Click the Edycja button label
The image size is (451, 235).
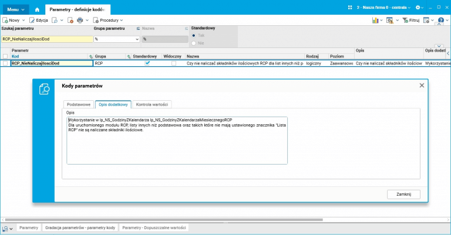tap(42, 21)
